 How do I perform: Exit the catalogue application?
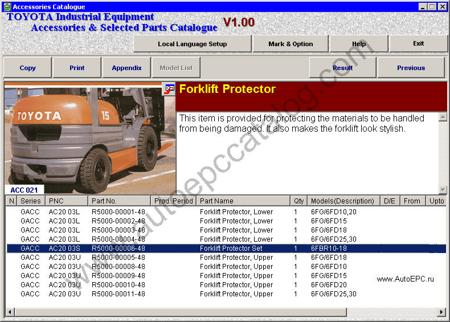[x=418, y=44]
